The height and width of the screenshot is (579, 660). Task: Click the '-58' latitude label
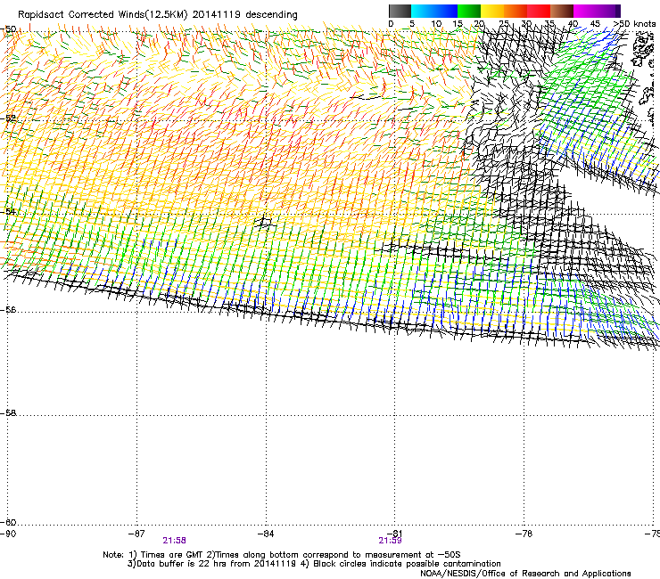[8, 413]
